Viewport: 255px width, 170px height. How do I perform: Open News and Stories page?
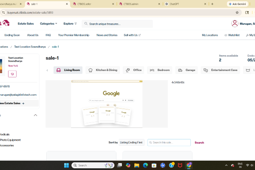(x=107, y=35)
